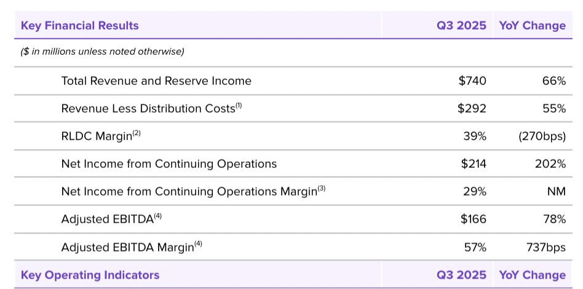Open footnote 4 next to Adjusted EBITDA Margin
The image size is (583, 289).
(x=198, y=244)
